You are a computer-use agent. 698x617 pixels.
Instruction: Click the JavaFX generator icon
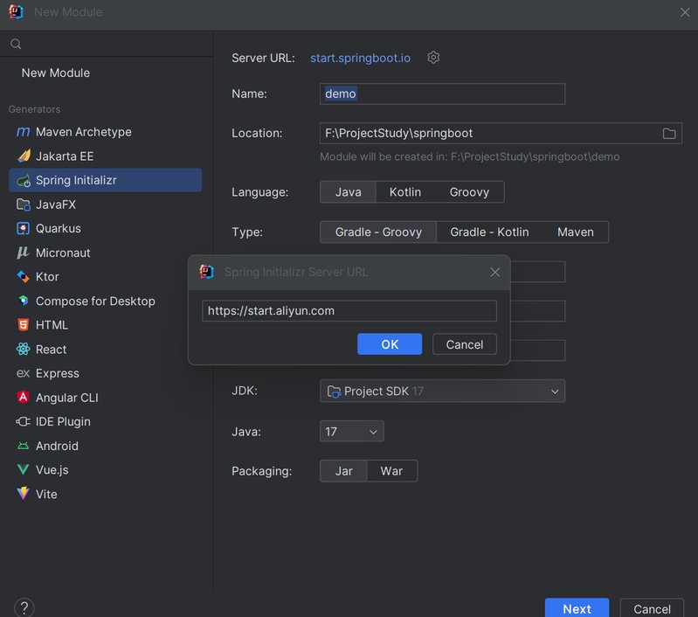pyautogui.click(x=23, y=205)
